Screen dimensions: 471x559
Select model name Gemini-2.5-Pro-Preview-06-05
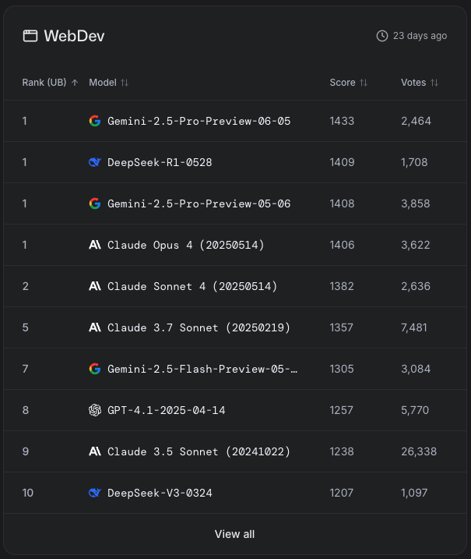(199, 121)
